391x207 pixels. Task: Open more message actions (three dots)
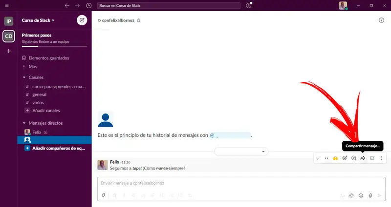click(381, 158)
